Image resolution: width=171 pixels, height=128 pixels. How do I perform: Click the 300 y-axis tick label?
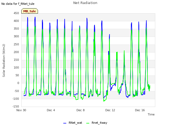(x=16, y=36)
